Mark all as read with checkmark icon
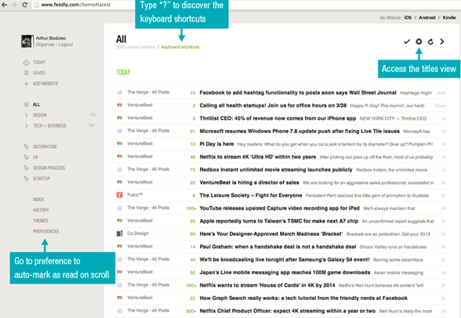This screenshot has height=318, width=461. click(x=407, y=42)
